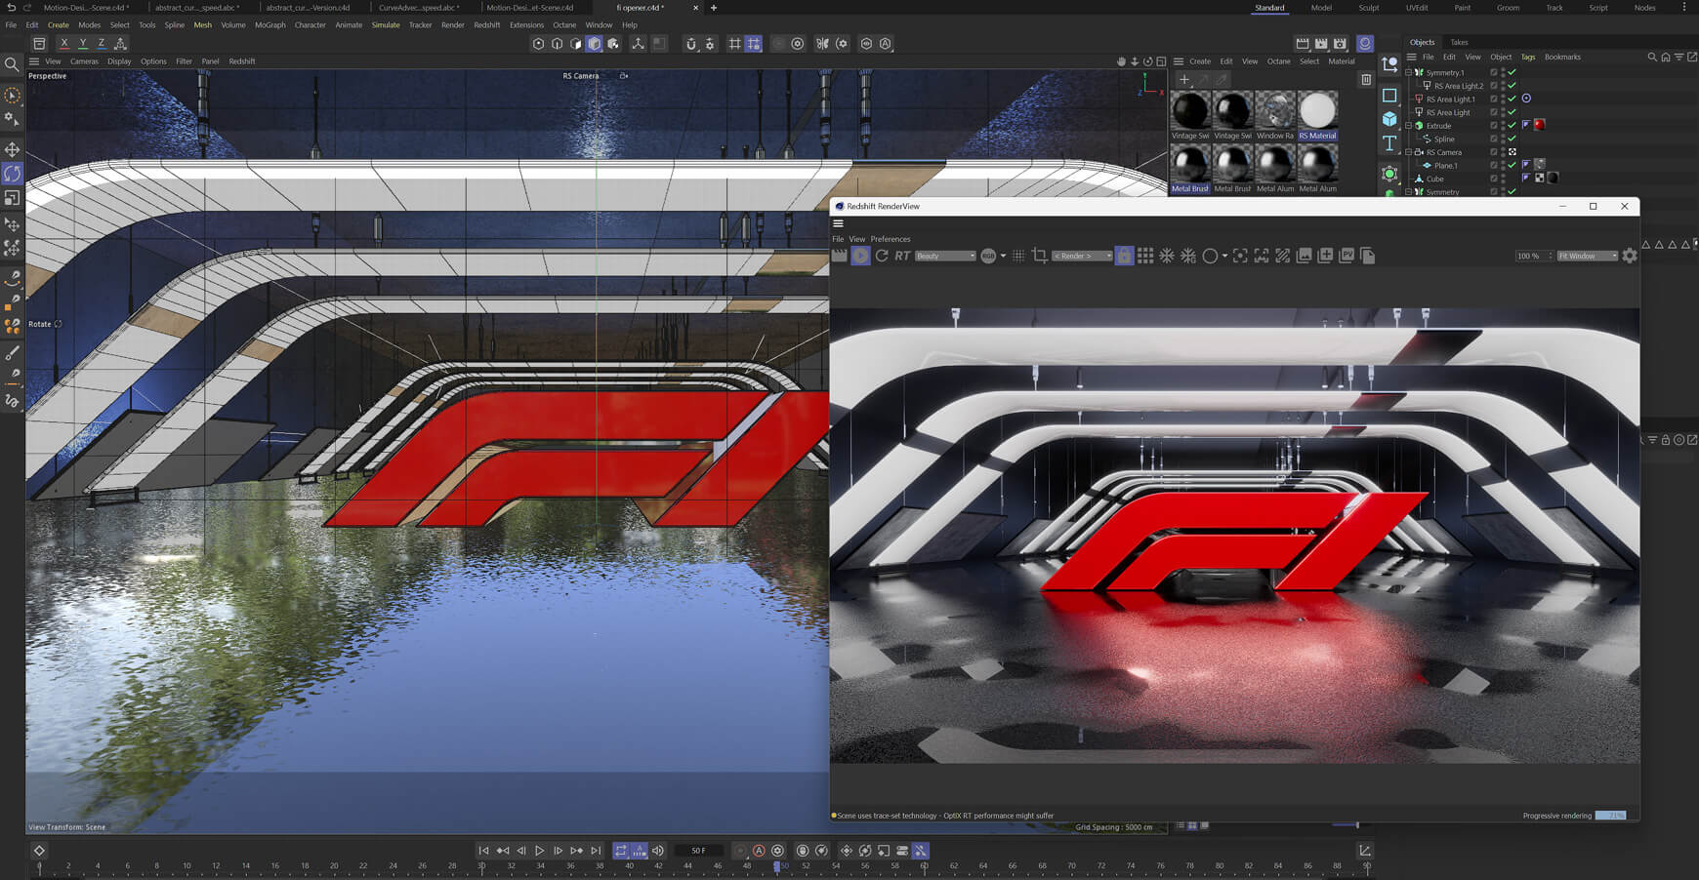This screenshot has height=880, width=1699.
Task: Open the MoGraph menu
Action: (x=270, y=25)
